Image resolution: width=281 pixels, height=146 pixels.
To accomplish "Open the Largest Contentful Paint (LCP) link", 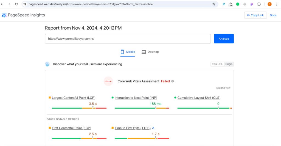I will pyautogui.click(x=74, y=98).
